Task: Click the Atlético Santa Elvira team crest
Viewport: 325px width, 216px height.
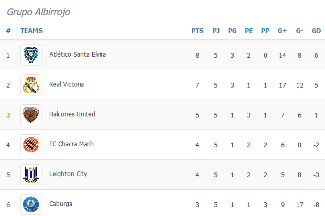Action: [31, 55]
